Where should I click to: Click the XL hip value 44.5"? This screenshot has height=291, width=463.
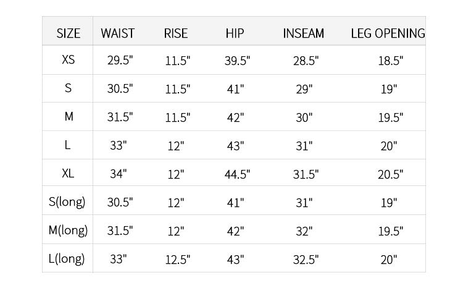point(237,174)
